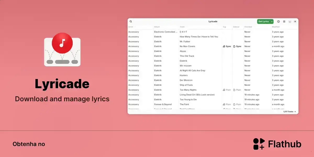Viewport: 314px width, 157px height.
Task: Click the Never cell in the Abyss row
Action: pos(247,51)
